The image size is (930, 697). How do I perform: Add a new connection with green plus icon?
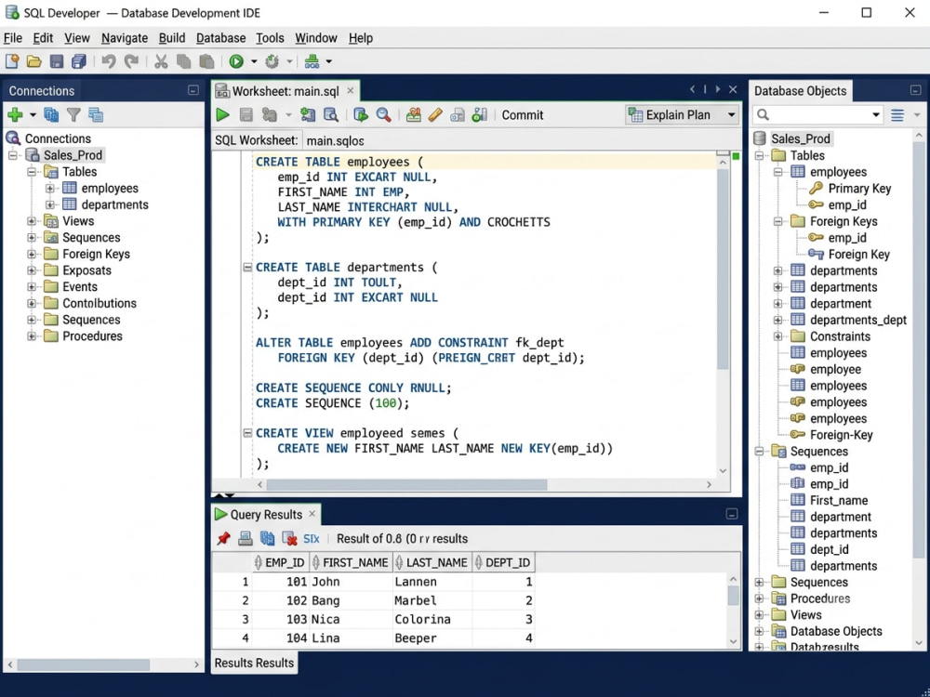(x=15, y=114)
